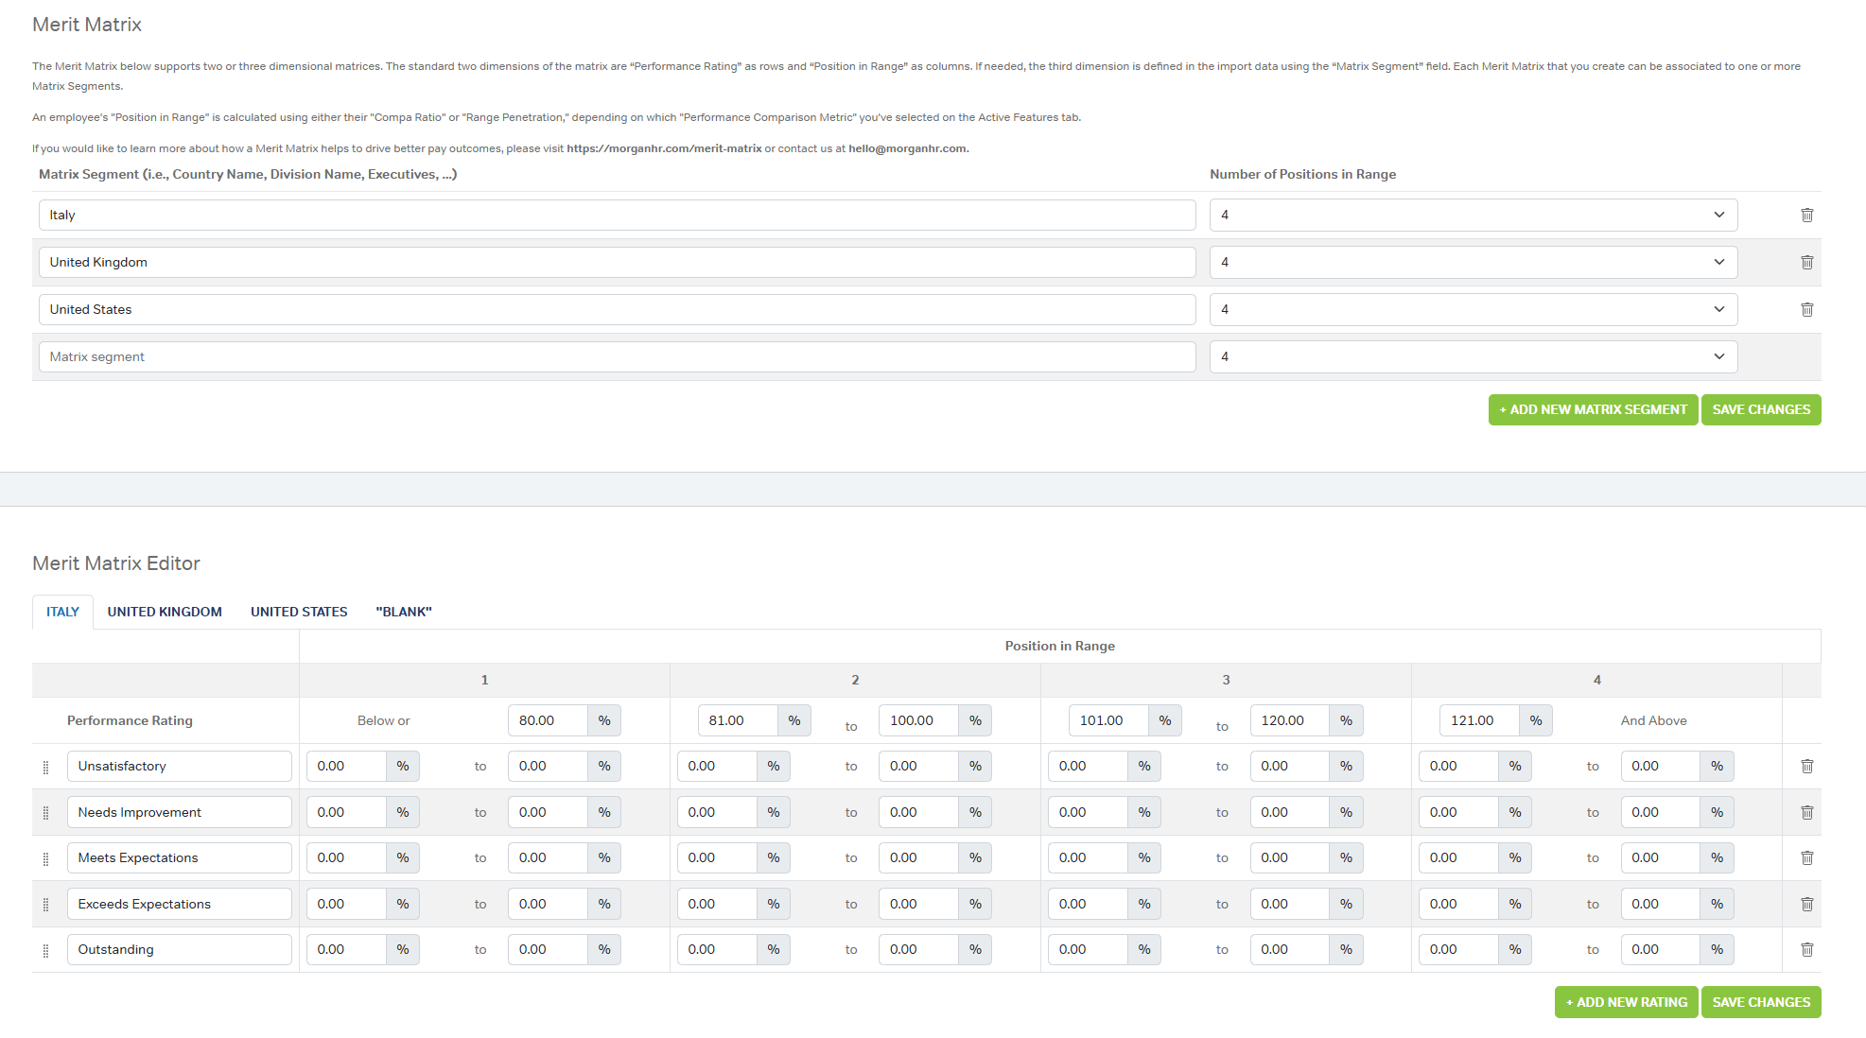Open Italy positions in range dropdown
Viewport: 1866px width, 1038px height.
pos(1473,216)
